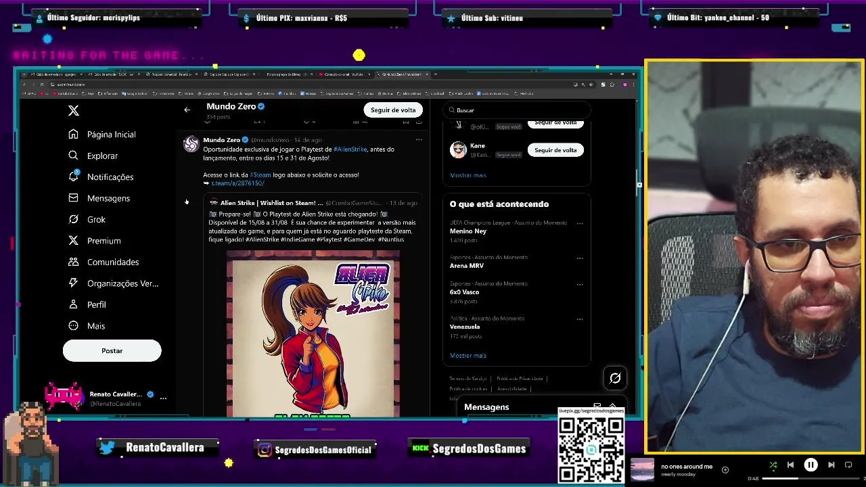
Task: Click the nearly monday artist name
Action: click(x=679, y=474)
